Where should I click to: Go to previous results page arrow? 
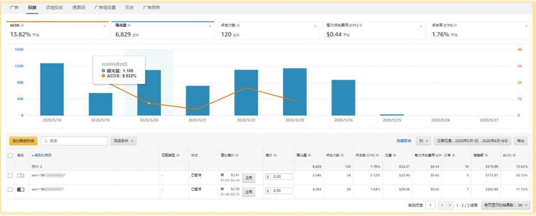tap(442, 205)
